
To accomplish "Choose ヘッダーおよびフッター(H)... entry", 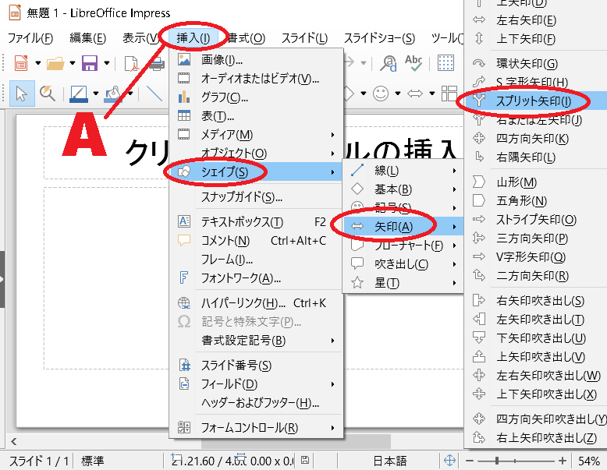I will [256, 403].
